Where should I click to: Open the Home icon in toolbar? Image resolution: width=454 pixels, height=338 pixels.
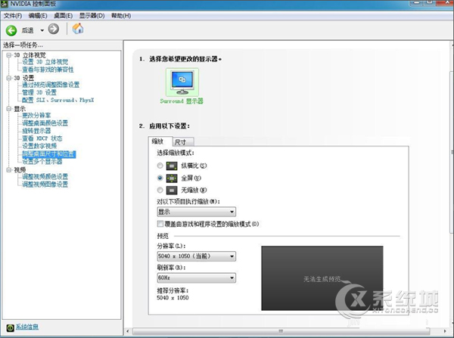pyautogui.click(x=78, y=29)
